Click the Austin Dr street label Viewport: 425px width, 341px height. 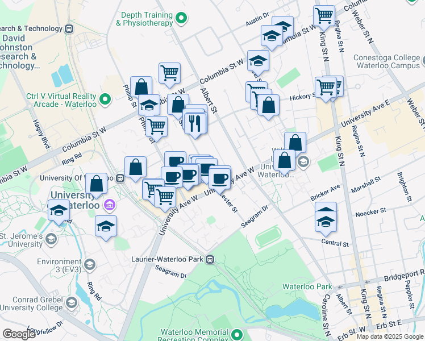point(257,19)
